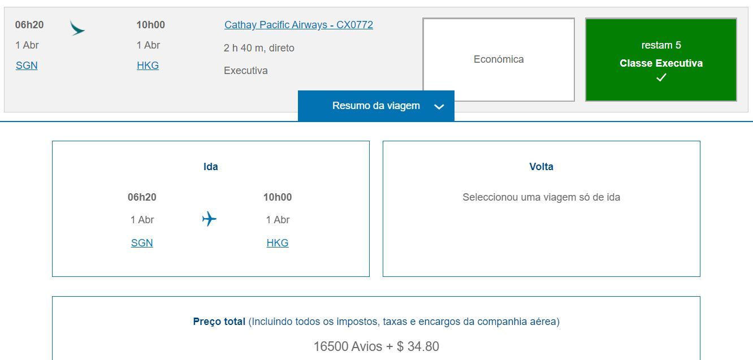Open SGN link in Ida summary
This screenshot has height=360, width=753.
click(x=142, y=243)
